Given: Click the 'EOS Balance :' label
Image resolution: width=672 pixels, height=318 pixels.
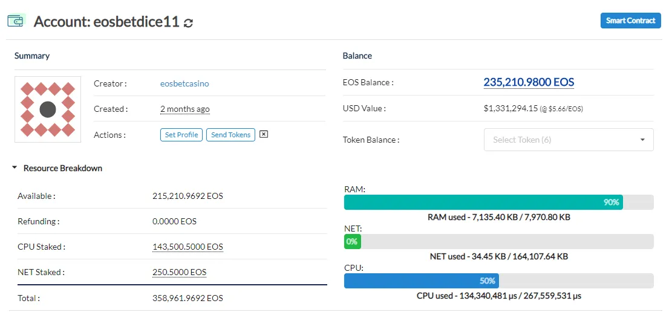Looking at the screenshot, I should click(x=368, y=83).
